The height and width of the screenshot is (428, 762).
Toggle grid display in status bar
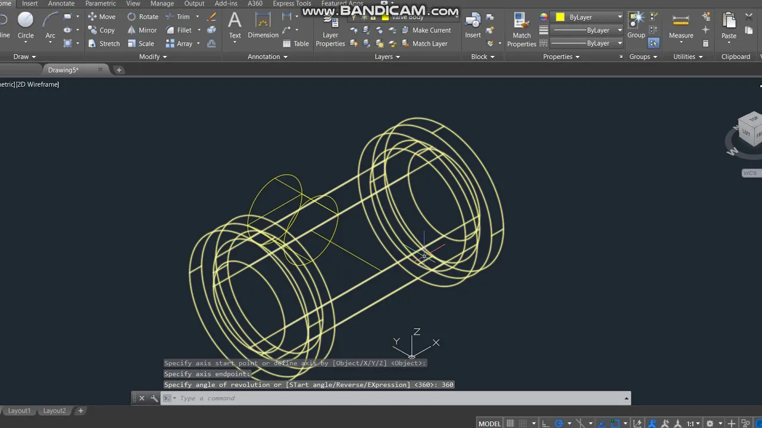click(510, 424)
